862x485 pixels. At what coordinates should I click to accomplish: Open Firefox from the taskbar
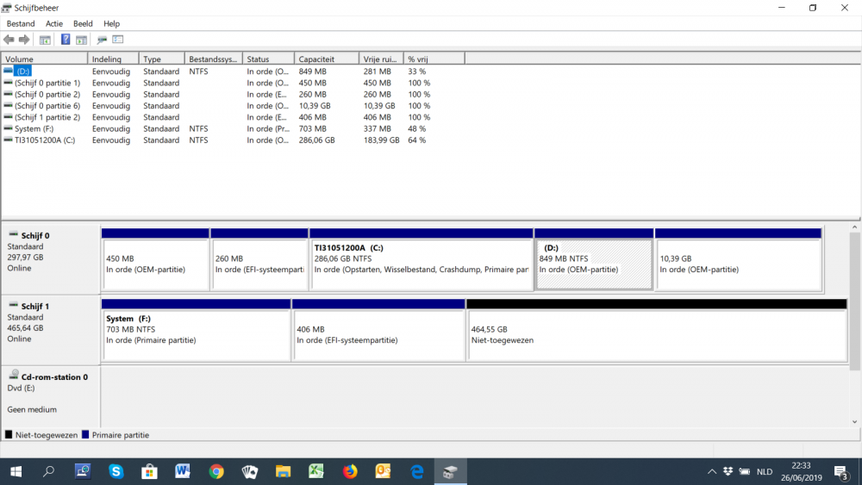coord(350,471)
